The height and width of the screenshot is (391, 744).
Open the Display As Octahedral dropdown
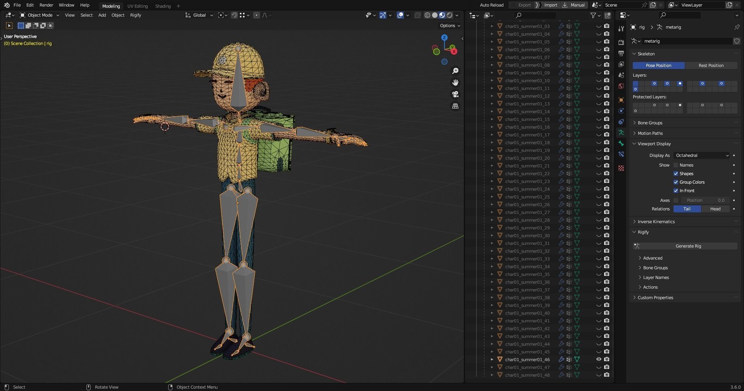(x=702, y=155)
